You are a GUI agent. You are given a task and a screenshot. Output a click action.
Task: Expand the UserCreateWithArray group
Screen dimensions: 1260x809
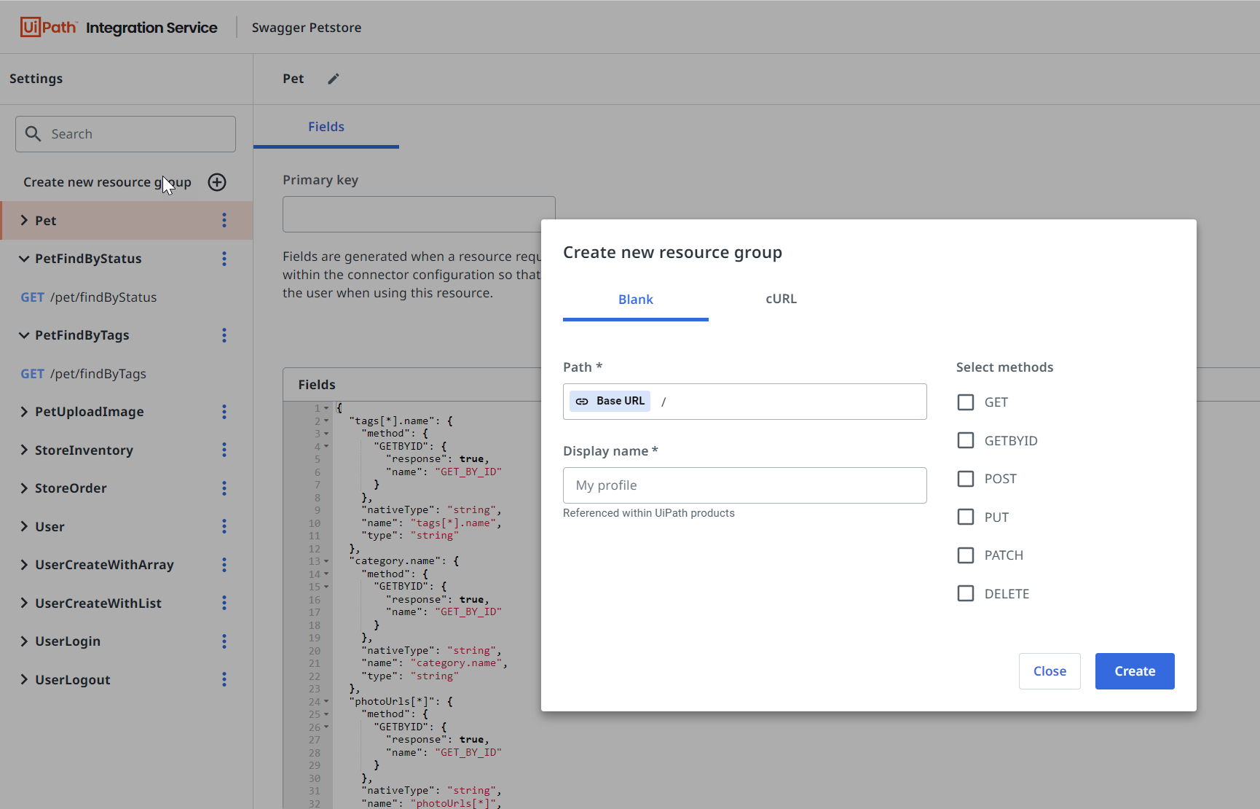click(24, 565)
